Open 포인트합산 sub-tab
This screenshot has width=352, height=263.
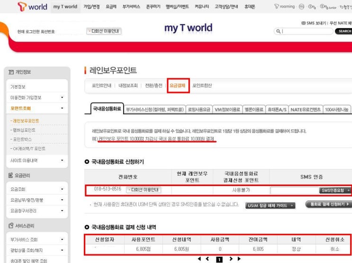(x=202, y=85)
